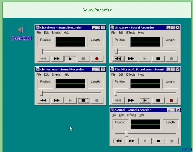This screenshot has width=193, height=152.
Task: Click position slider thumb in ding.wav window
Action: tap(116, 51)
